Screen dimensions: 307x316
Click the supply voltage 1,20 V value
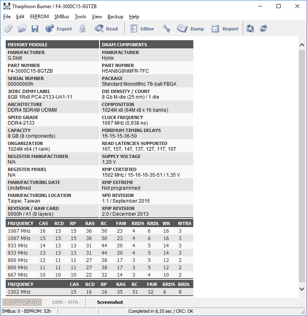point(109,162)
